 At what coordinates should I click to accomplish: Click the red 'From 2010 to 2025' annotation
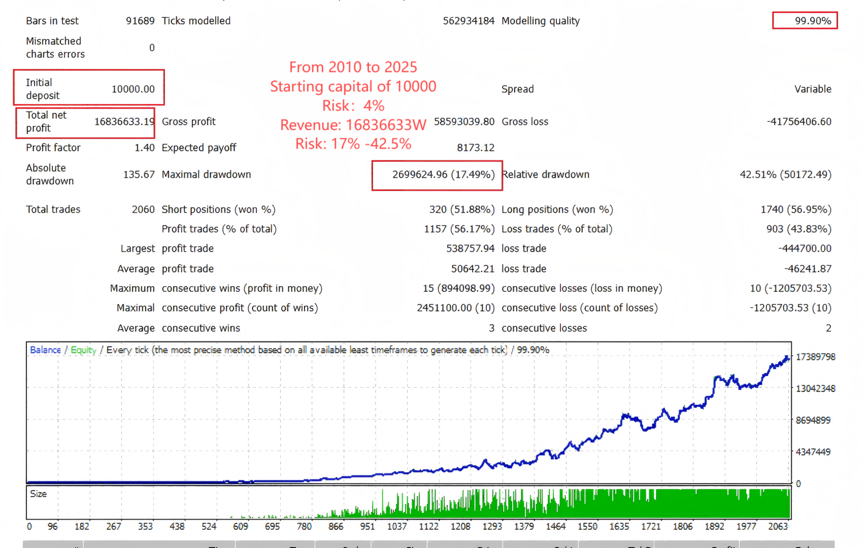(x=353, y=67)
